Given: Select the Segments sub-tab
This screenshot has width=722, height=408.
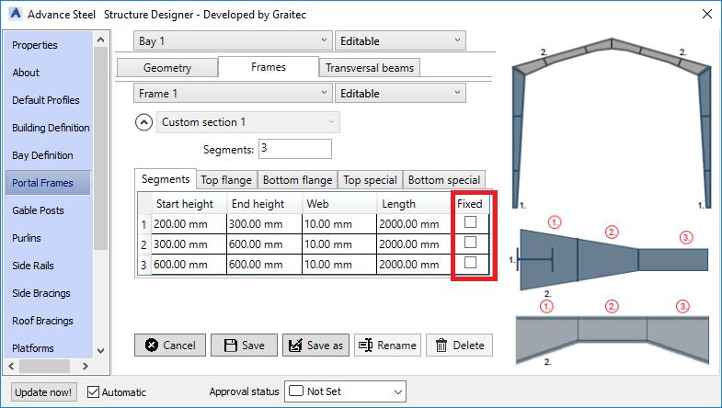Looking at the screenshot, I should point(166,179).
